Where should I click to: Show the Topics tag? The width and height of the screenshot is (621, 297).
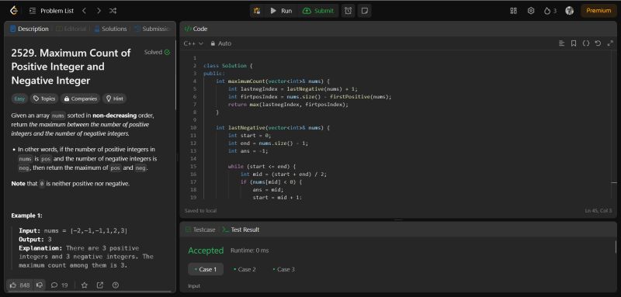[x=44, y=98]
